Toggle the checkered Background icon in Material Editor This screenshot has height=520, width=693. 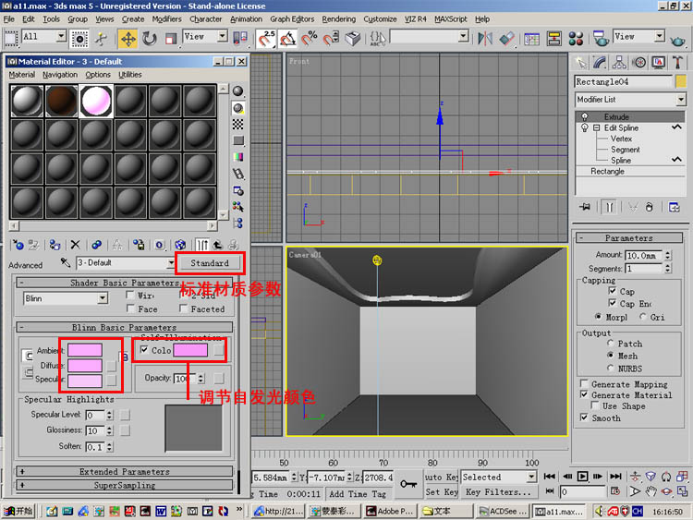[x=238, y=124]
